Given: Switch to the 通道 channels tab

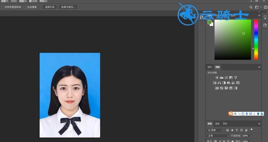Looking at the screenshot, I should point(217,124).
